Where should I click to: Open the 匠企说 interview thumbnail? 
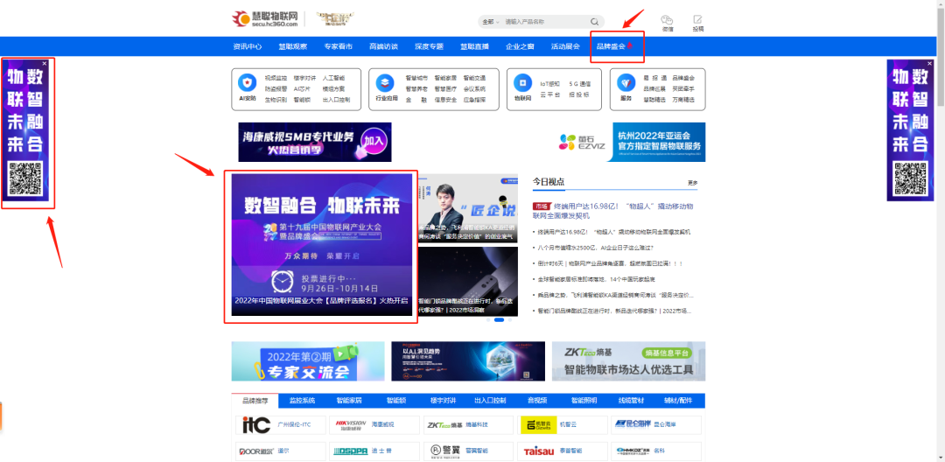tap(467, 209)
